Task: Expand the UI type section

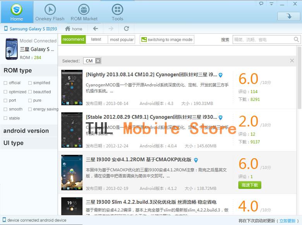Action: 29,143
